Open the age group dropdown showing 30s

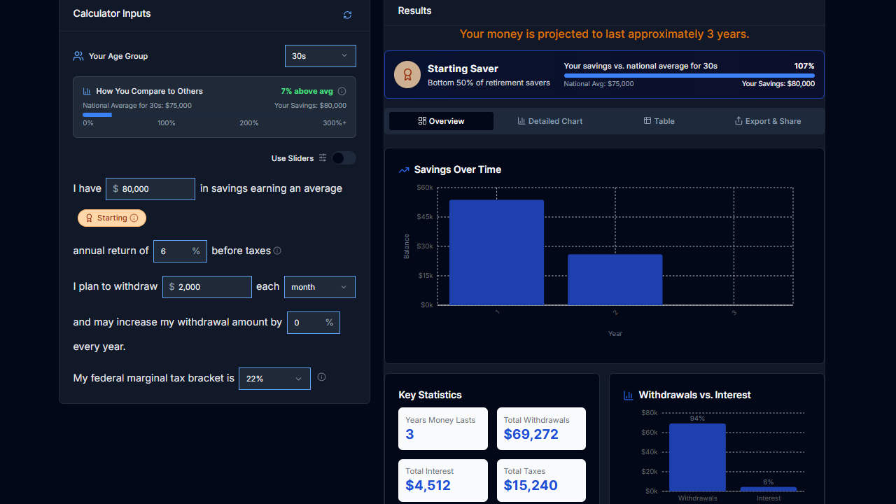coord(320,56)
